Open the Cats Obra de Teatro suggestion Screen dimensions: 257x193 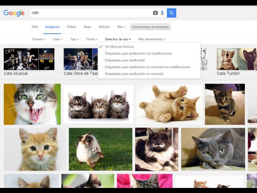(81, 73)
